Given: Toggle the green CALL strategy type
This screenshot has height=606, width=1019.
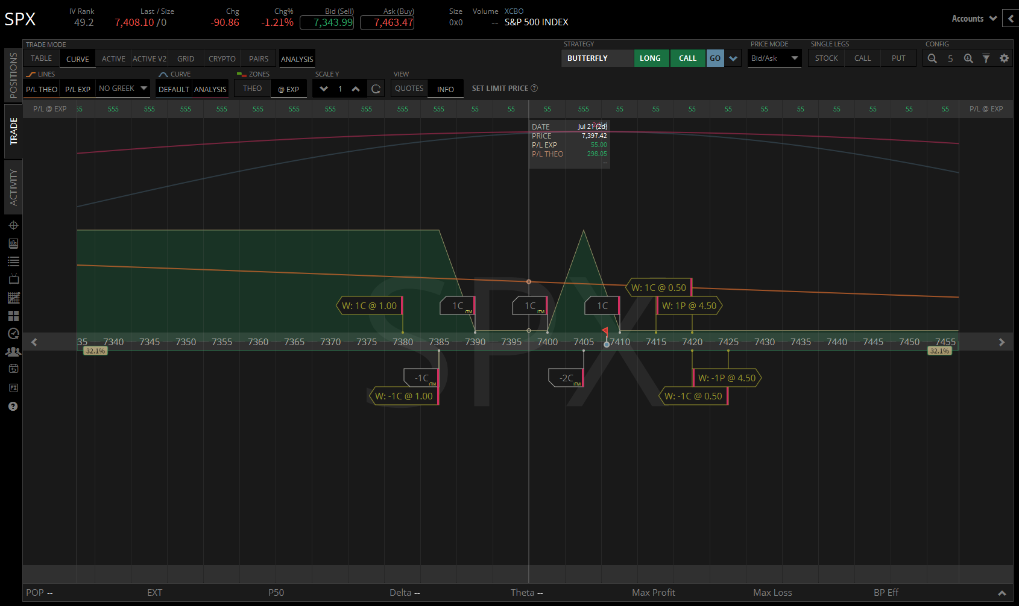Looking at the screenshot, I should tap(688, 58).
